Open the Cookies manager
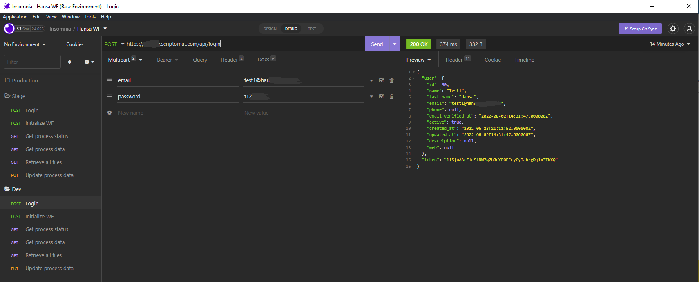 pyautogui.click(x=75, y=44)
